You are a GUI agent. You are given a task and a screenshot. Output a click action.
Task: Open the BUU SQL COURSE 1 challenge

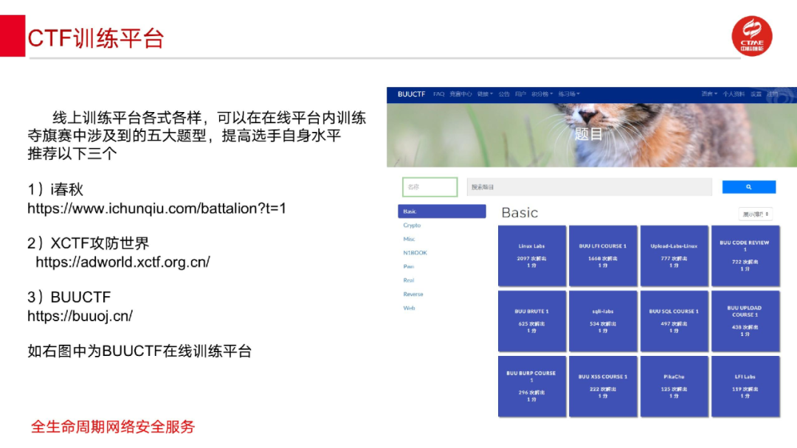click(x=674, y=321)
